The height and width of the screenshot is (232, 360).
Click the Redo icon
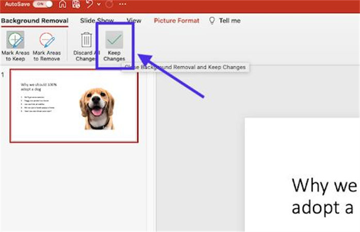109,4
